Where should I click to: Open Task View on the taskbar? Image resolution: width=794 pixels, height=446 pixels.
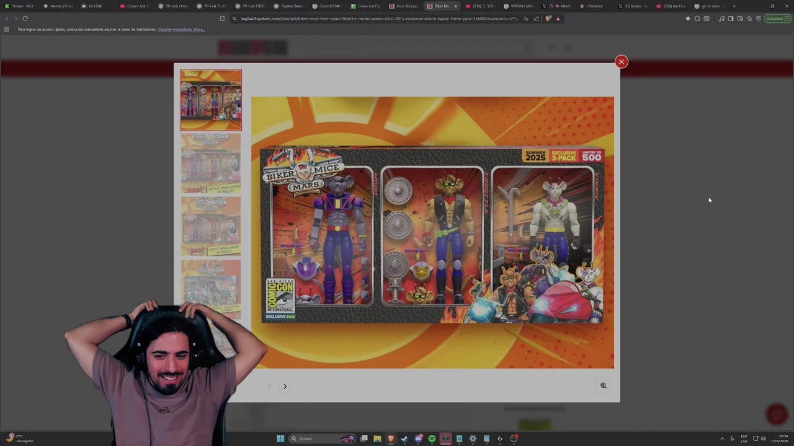pos(364,439)
